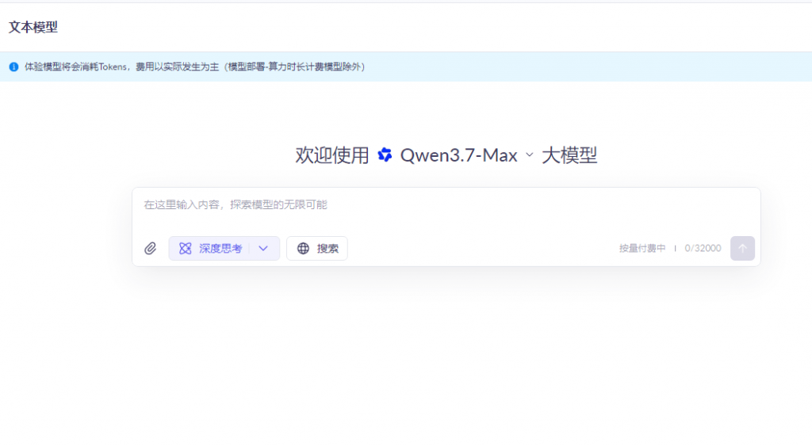Toggle the 深度思考 deep thinking mode
The width and height of the screenshot is (812, 446).
coord(210,249)
